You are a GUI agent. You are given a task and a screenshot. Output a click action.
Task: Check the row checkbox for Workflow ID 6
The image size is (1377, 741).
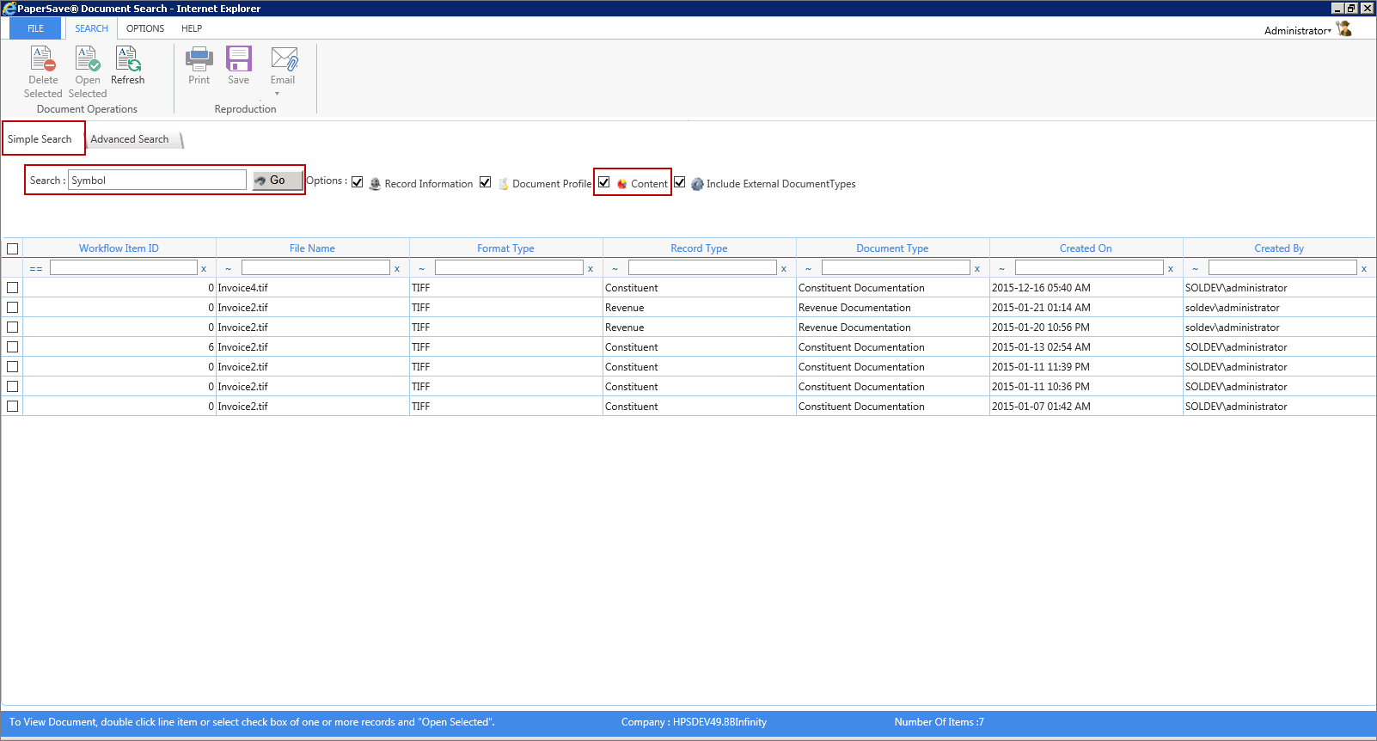point(13,346)
